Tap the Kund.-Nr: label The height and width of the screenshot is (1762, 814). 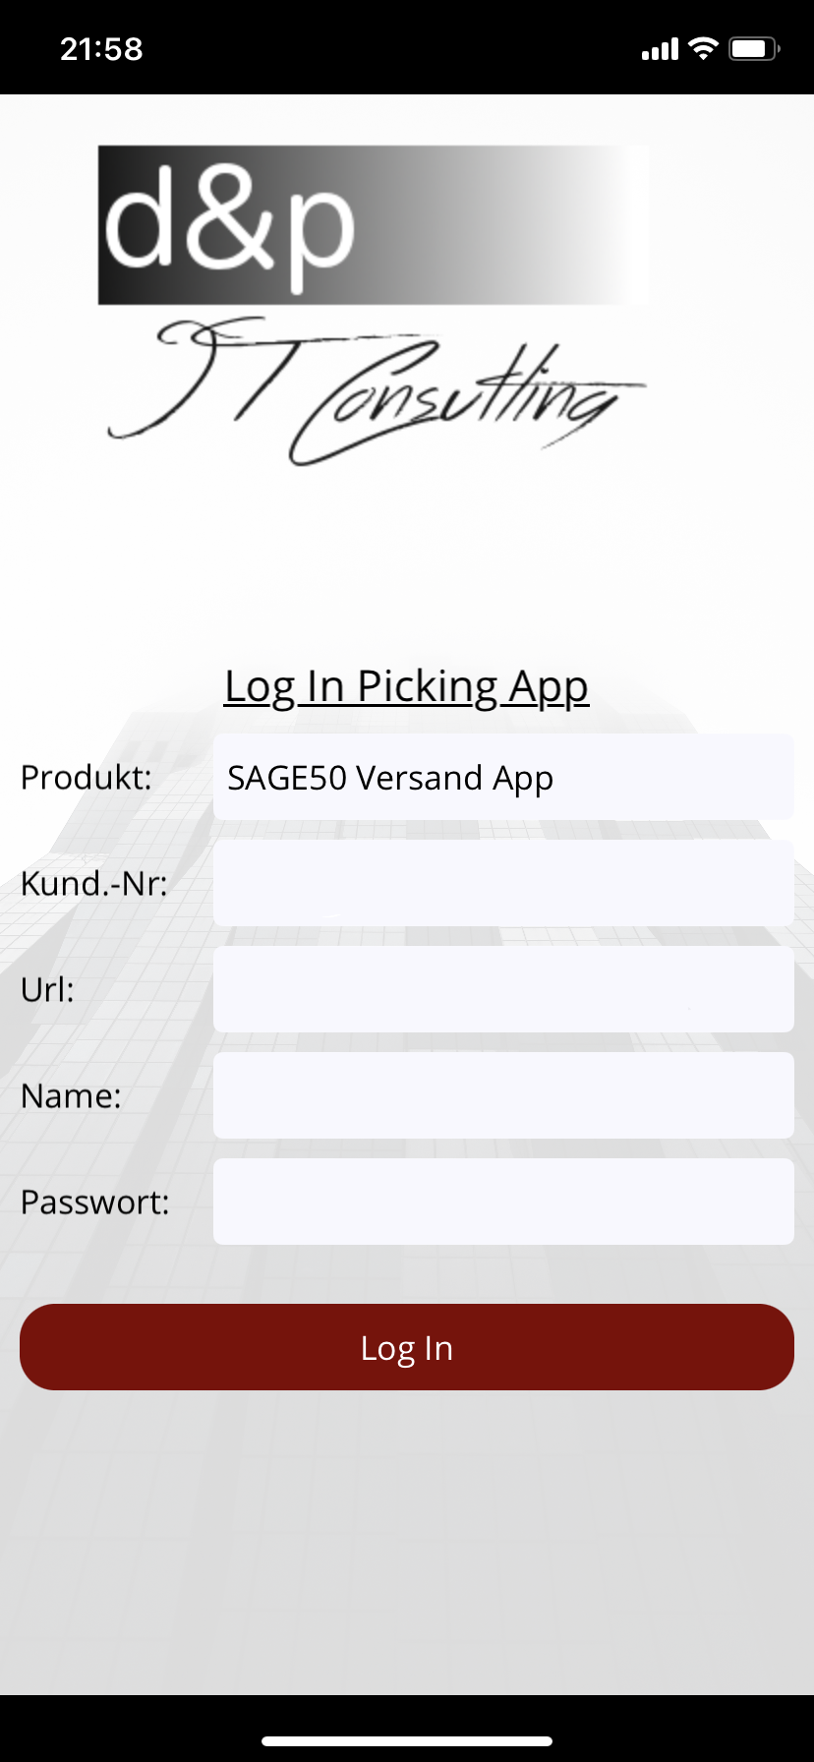tap(94, 884)
